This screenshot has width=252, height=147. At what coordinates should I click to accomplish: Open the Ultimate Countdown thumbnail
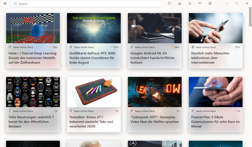(x=94, y=28)
